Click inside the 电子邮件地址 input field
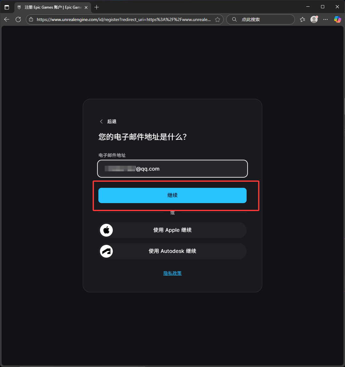The image size is (345, 367). (172, 169)
